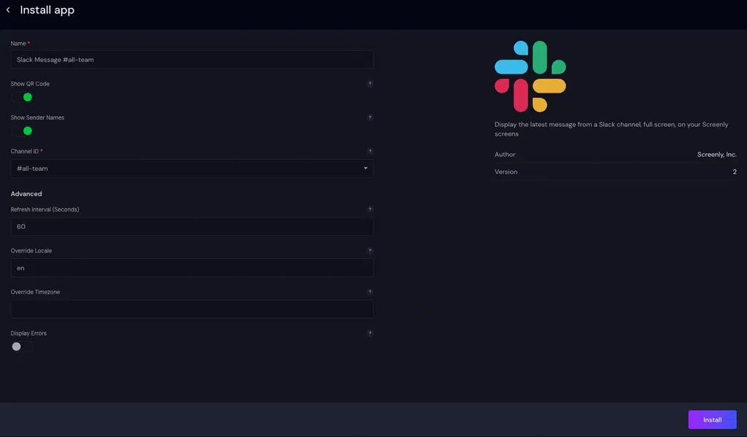Turn off Show Sender Names toggle
The width and height of the screenshot is (747, 437).
pyautogui.click(x=22, y=131)
